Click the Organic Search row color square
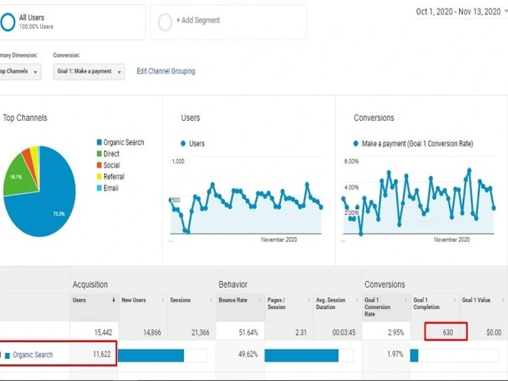Image resolution: width=508 pixels, height=381 pixels. [8, 356]
